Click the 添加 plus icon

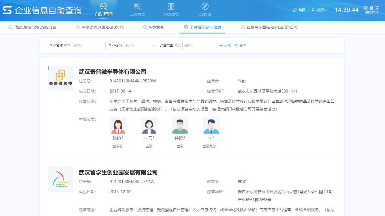(x=221, y=46)
